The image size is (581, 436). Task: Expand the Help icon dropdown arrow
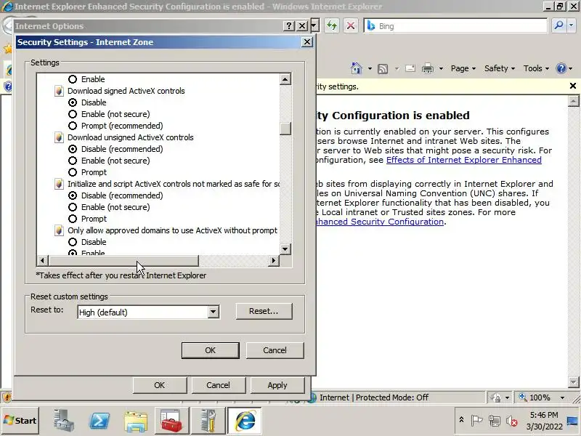pyautogui.click(x=570, y=68)
